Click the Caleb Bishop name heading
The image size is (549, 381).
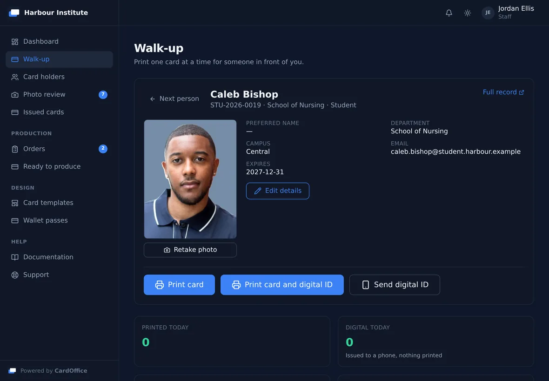(x=244, y=94)
